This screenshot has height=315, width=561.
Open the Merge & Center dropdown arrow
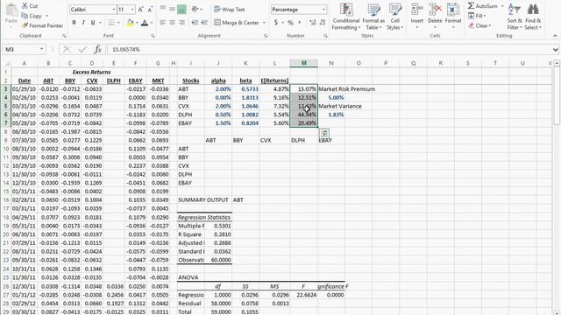[x=264, y=23]
